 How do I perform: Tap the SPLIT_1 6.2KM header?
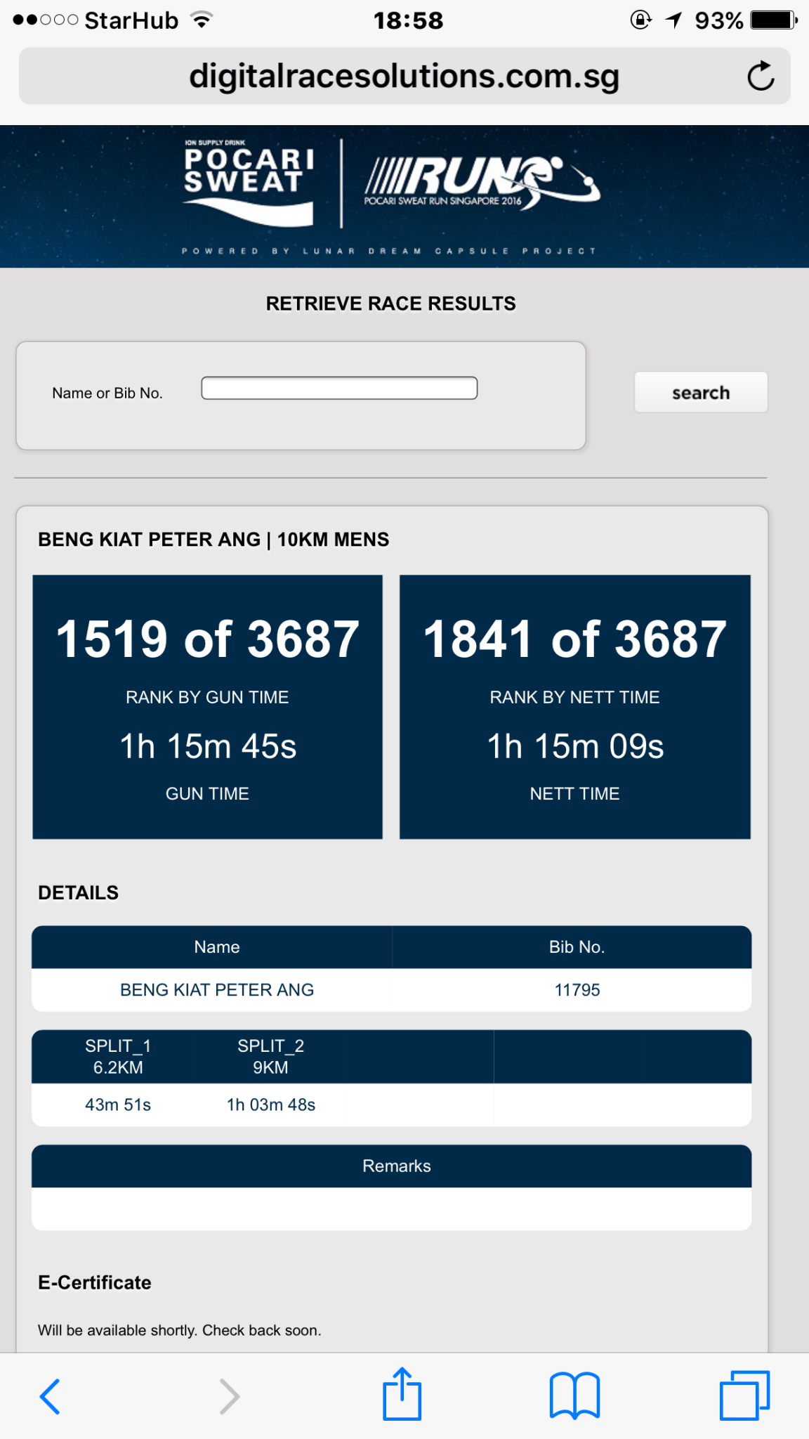(x=118, y=1057)
